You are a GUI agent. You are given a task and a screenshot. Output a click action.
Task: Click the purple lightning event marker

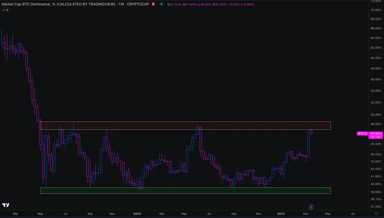[311, 207]
